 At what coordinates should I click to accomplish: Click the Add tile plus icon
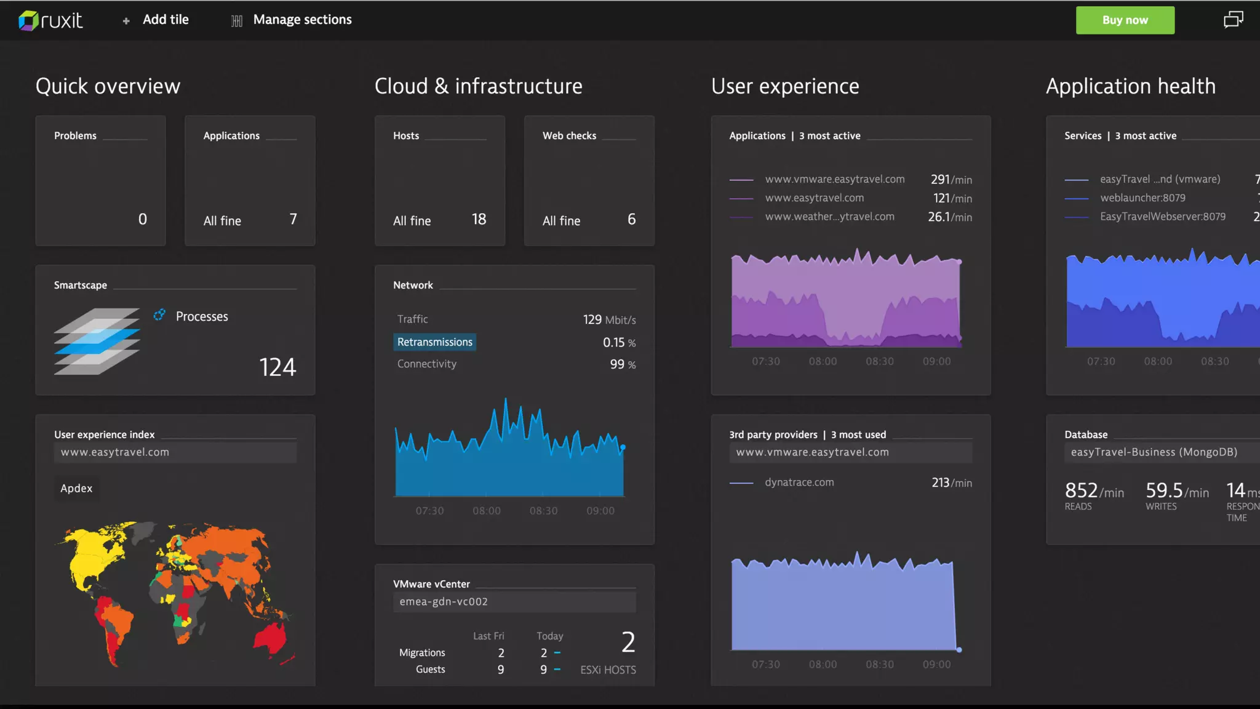[x=126, y=21]
